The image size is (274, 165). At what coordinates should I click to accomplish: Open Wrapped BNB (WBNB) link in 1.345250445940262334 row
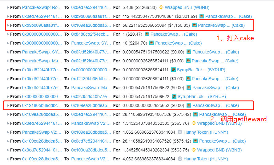point(219,150)
